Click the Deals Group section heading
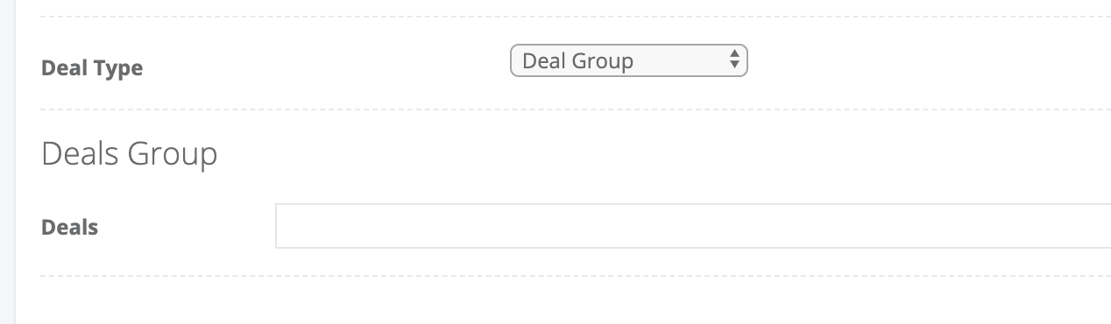 pos(129,153)
